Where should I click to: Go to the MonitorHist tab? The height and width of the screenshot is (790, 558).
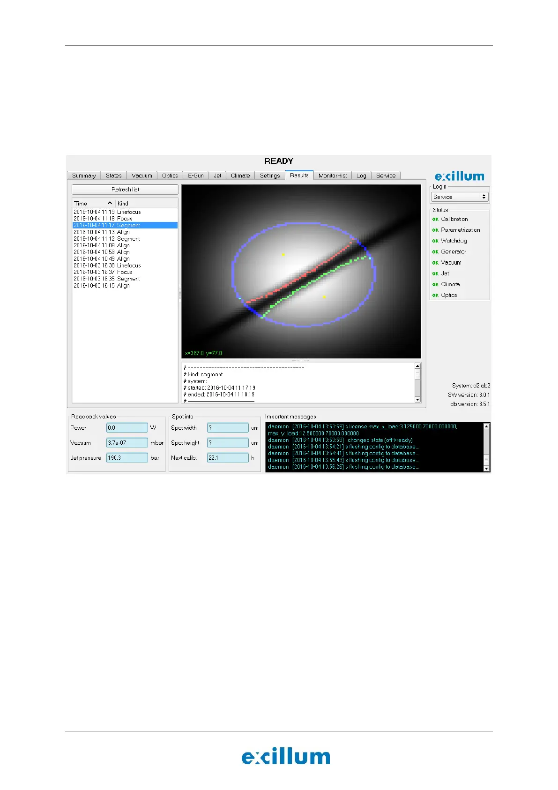332,176
